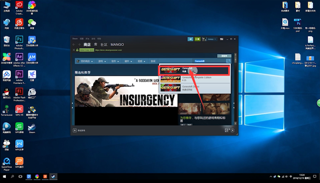Open Windows taskbar search magnifier

(x=12, y=176)
